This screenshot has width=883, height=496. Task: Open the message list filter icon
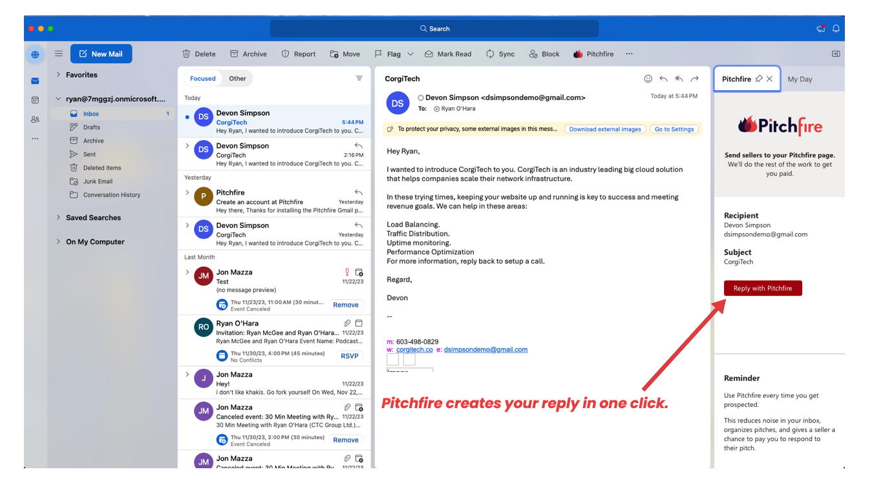point(359,78)
